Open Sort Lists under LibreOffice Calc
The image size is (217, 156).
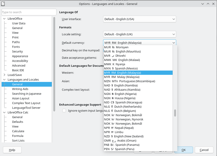(x=18, y=140)
